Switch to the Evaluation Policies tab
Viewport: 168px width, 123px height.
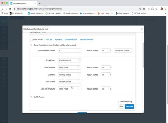pos(71,40)
